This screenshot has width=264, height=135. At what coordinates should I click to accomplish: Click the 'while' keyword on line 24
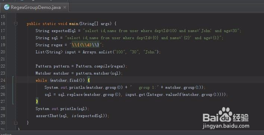[x=41, y=80]
